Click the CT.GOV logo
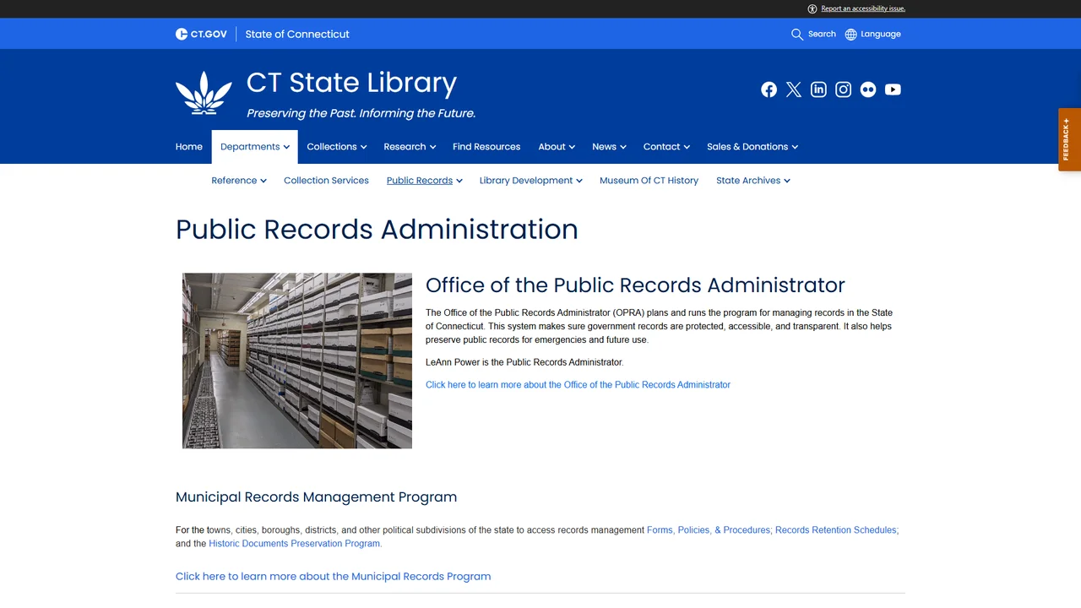 (x=201, y=34)
